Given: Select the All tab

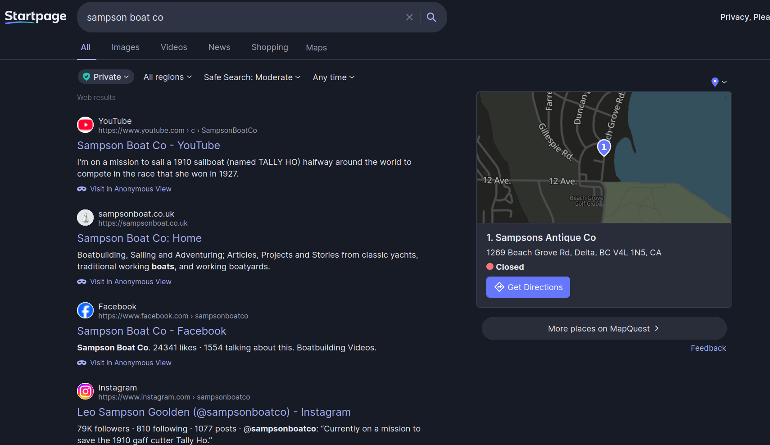Looking at the screenshot, I should coord(86,47).
